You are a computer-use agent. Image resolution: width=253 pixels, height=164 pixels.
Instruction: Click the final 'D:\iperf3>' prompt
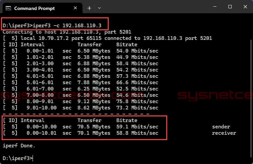click(x=18, y=158)
